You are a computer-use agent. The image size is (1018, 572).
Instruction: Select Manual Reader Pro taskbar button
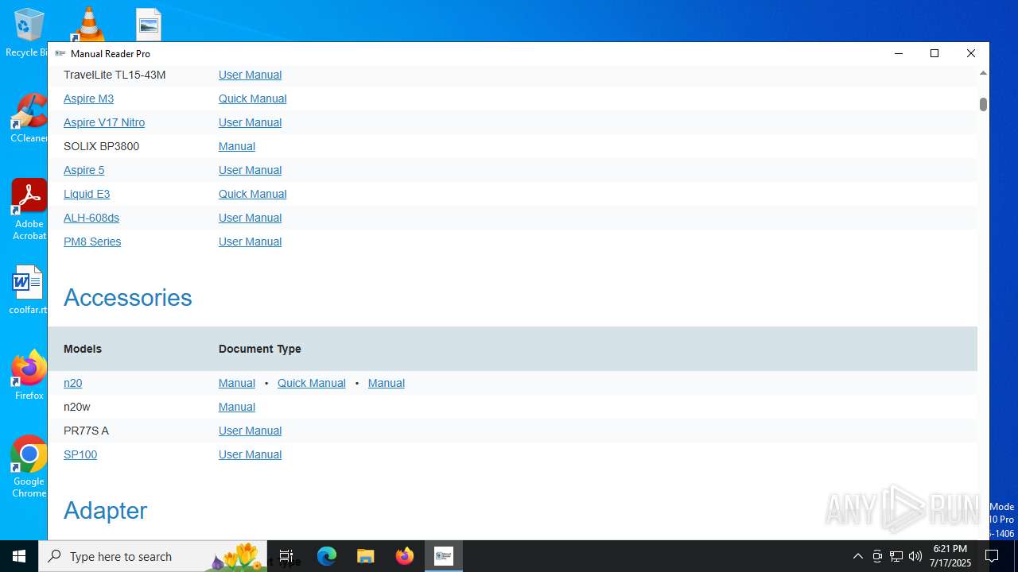(444, 556)
